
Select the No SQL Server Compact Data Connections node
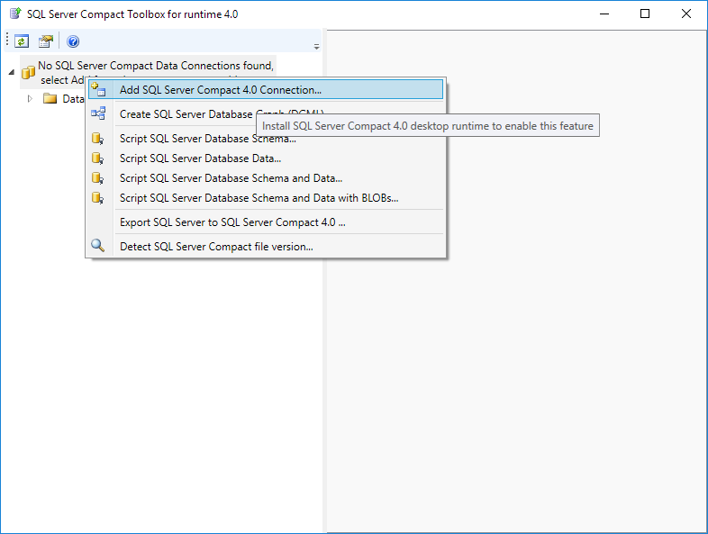155,67
